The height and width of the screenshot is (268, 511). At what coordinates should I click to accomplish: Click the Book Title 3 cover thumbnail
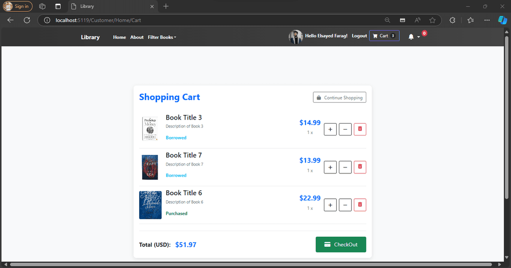(x=150, y=129)
